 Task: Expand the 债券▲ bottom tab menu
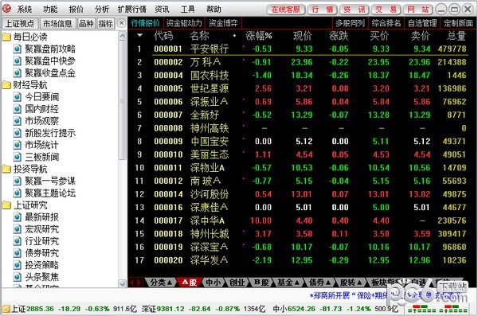[319, 283]
